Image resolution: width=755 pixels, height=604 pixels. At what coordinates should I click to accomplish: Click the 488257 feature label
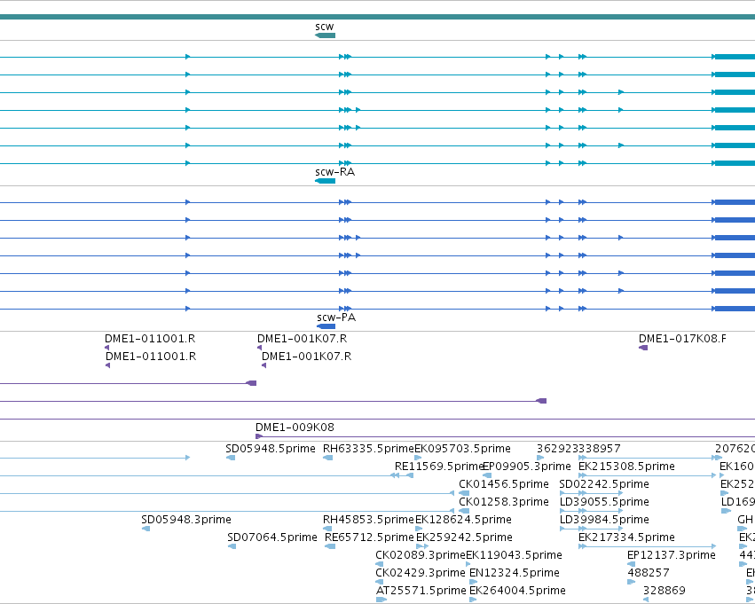coord(649,573)
